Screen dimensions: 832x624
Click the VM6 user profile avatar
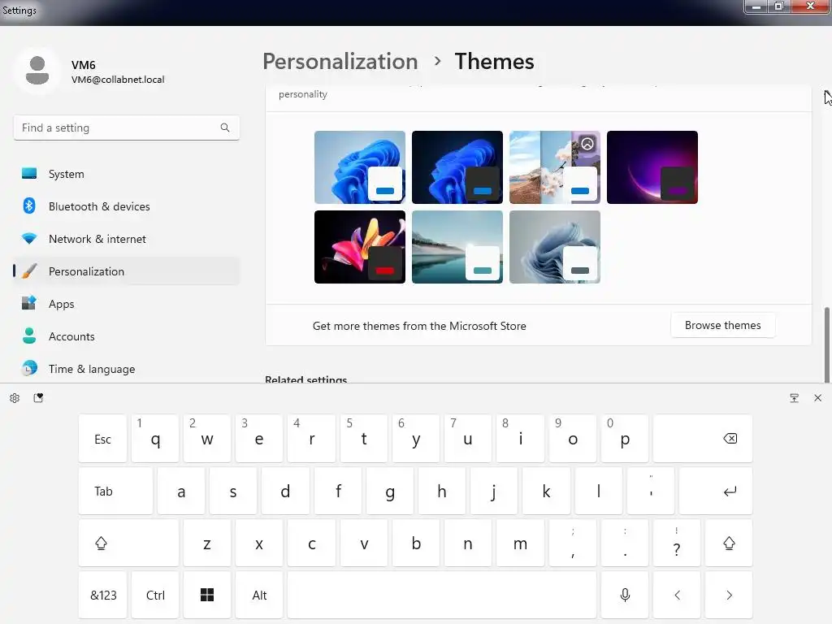(x=37, y=71)
